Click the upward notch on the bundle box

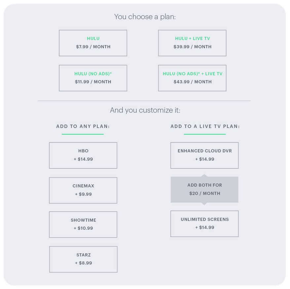tap(204, 176)
